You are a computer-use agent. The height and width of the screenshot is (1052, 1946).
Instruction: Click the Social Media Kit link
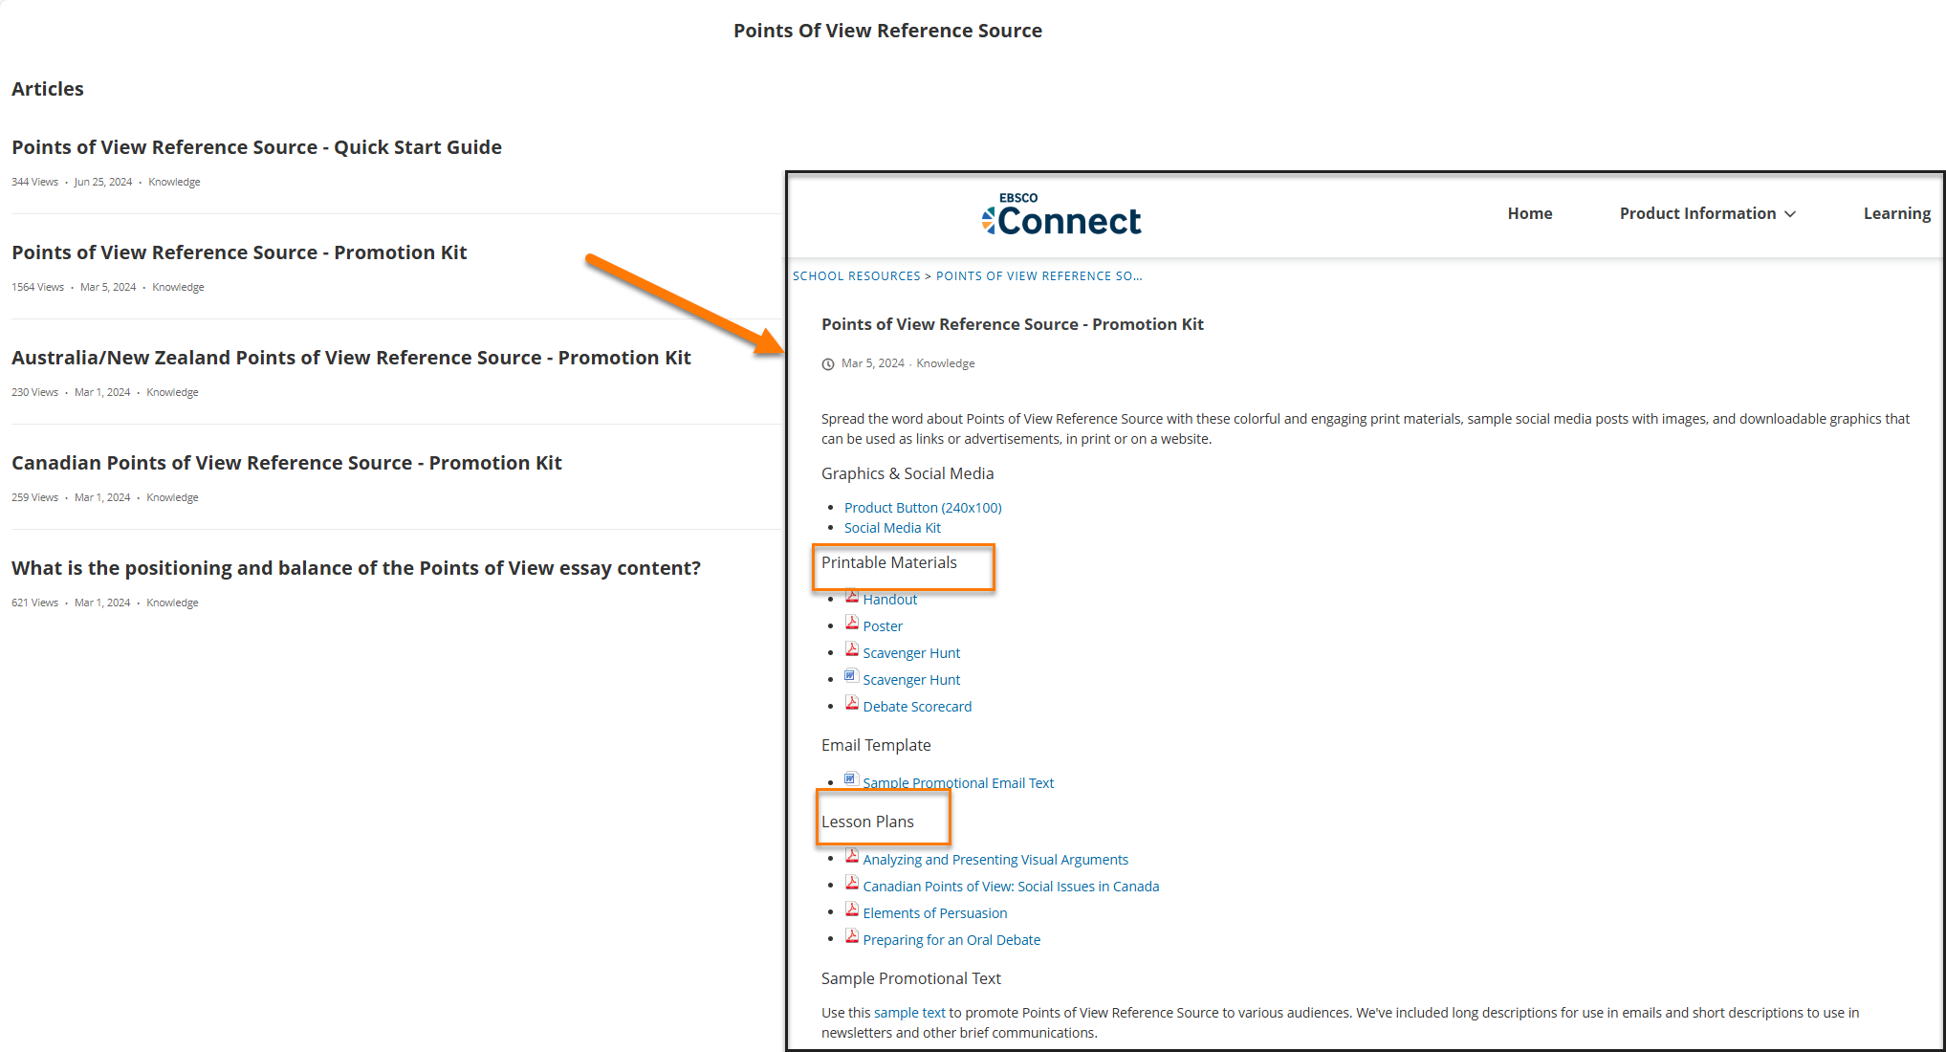pos(895,527)
